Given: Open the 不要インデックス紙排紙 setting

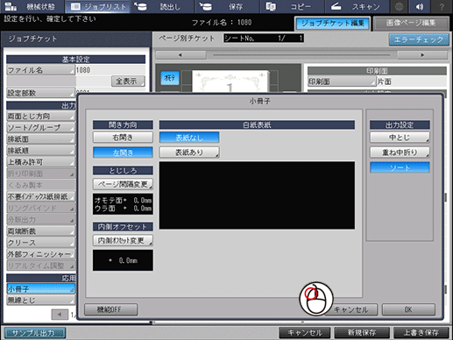Looking at the screenshot, I should coord(40,196).
